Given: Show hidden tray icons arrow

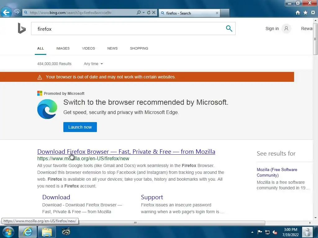Looking at the screenshot, I should pyautogui.click(x=252, y=232).
